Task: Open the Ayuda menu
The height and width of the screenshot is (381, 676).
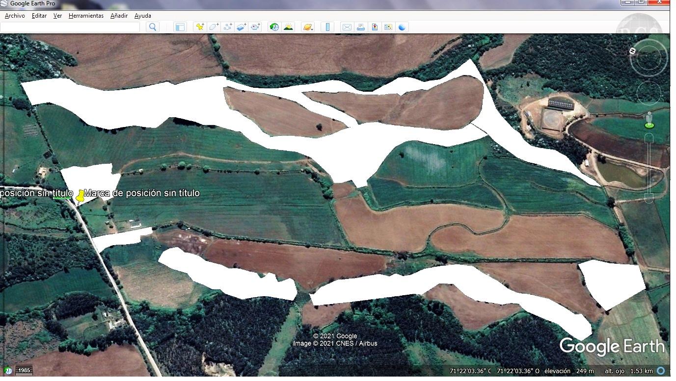Action: [x=143, y=16]
